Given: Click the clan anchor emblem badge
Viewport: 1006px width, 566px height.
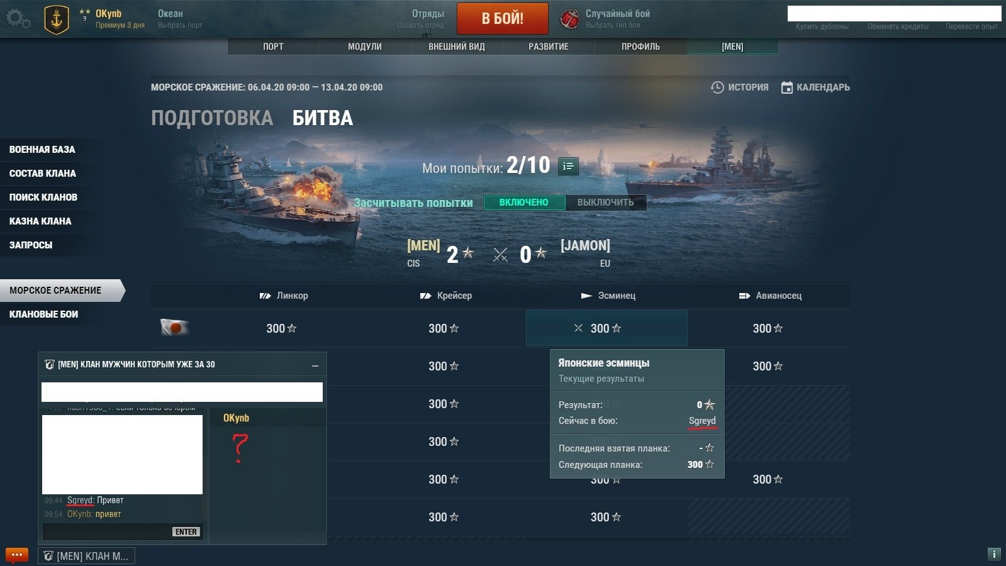Looking at the screenshot, I should tap(57, 19).
